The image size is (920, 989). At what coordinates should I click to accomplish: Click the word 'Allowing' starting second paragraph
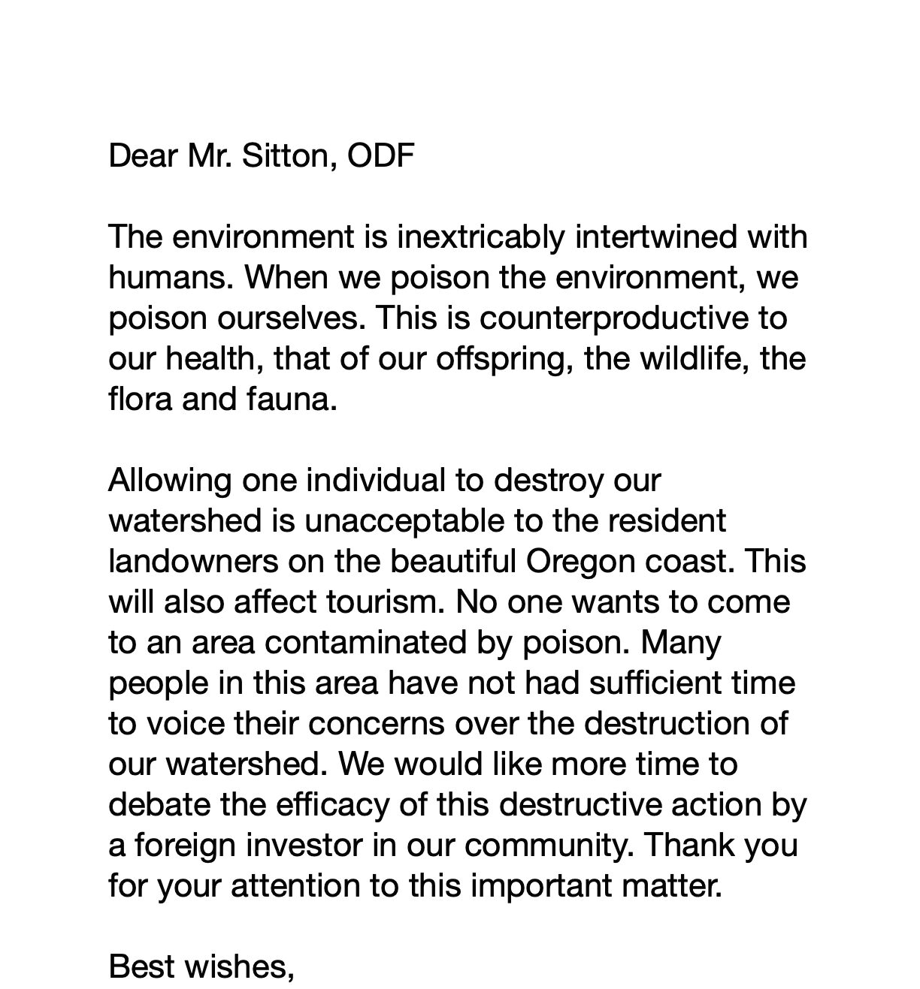click(x=170, y=481)
